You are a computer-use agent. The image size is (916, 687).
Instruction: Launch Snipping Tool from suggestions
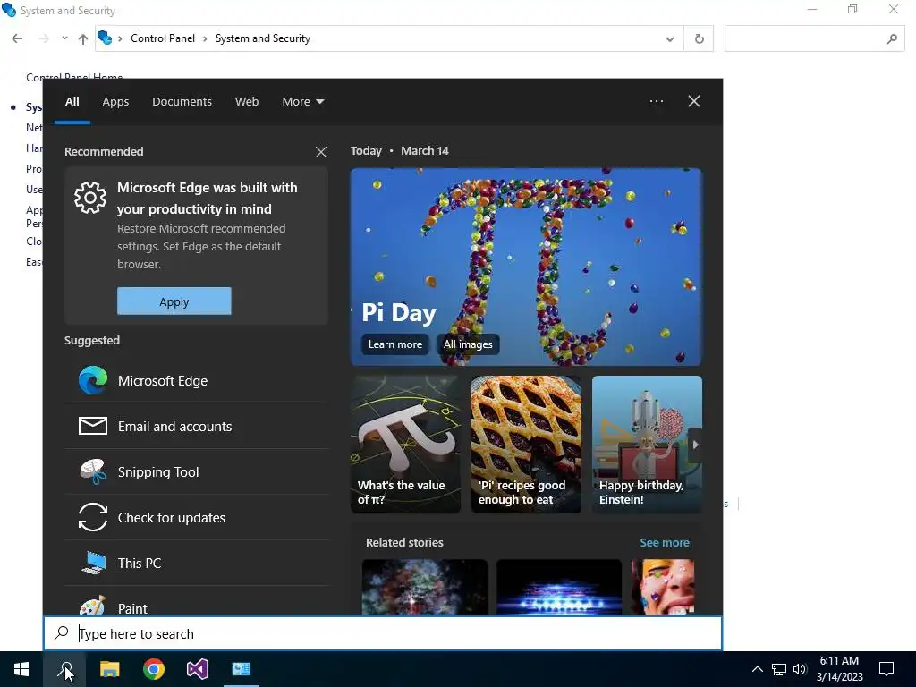pos(196,472)
